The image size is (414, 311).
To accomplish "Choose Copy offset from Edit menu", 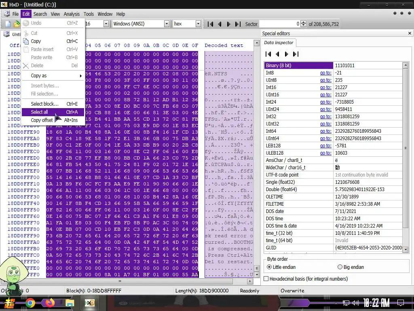I will 53,120.
